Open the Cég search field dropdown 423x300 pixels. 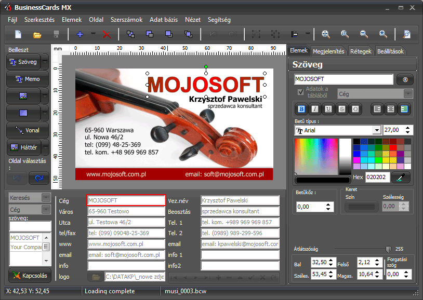pyautogui.click(x=46, y=210)
